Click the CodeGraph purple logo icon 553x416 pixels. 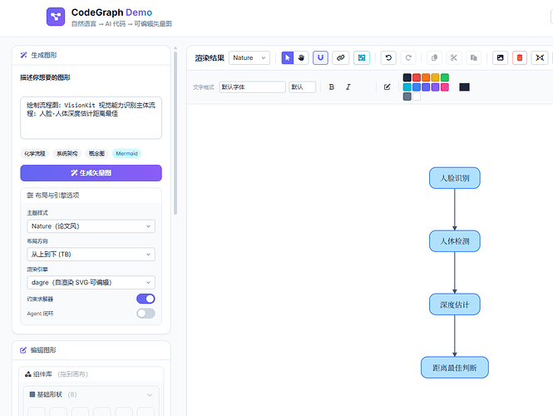tap(56, 17)
